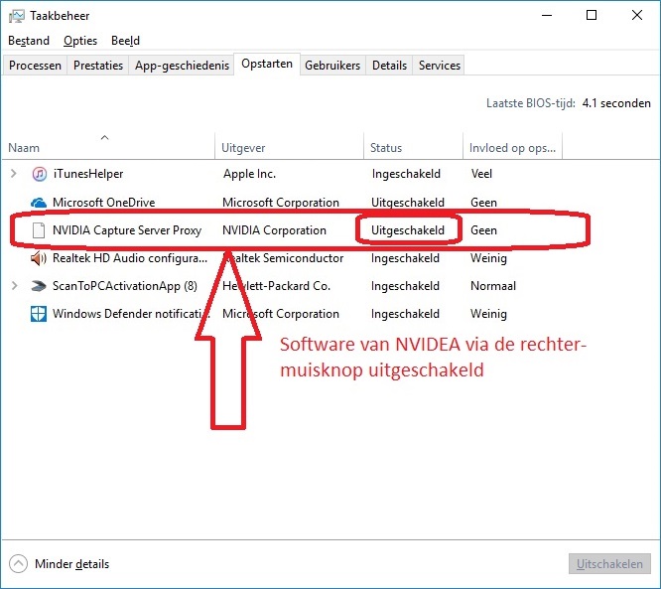Image resolution: width=661 pixels, height=589 pixels.
Task: Click the Normaal impact value for ScanToPCActivationApp
Action: tap(493, 286)
